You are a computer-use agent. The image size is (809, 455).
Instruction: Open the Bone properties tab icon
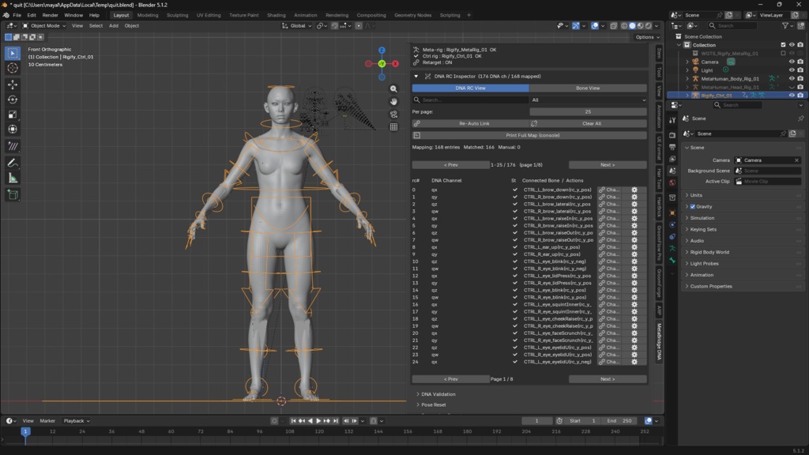coord(672,261)
